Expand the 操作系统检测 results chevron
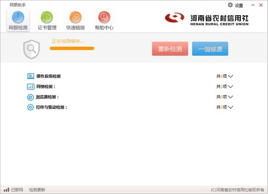 (x=230, y=76)
